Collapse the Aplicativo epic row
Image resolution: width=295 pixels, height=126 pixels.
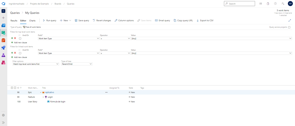[41, 93]
